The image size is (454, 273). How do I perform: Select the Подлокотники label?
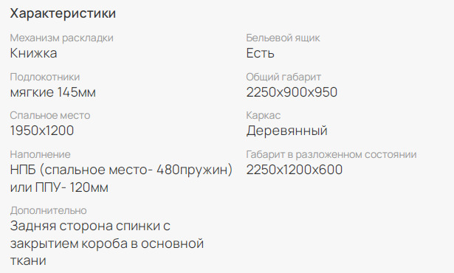pos(45,77)
